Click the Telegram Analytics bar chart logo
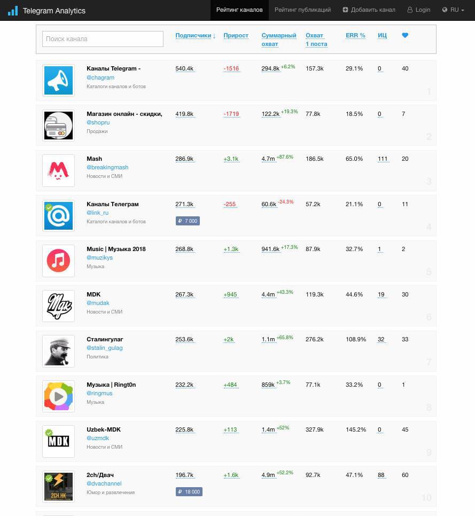Viewport: 475px width, 516px height. [13, 11]
